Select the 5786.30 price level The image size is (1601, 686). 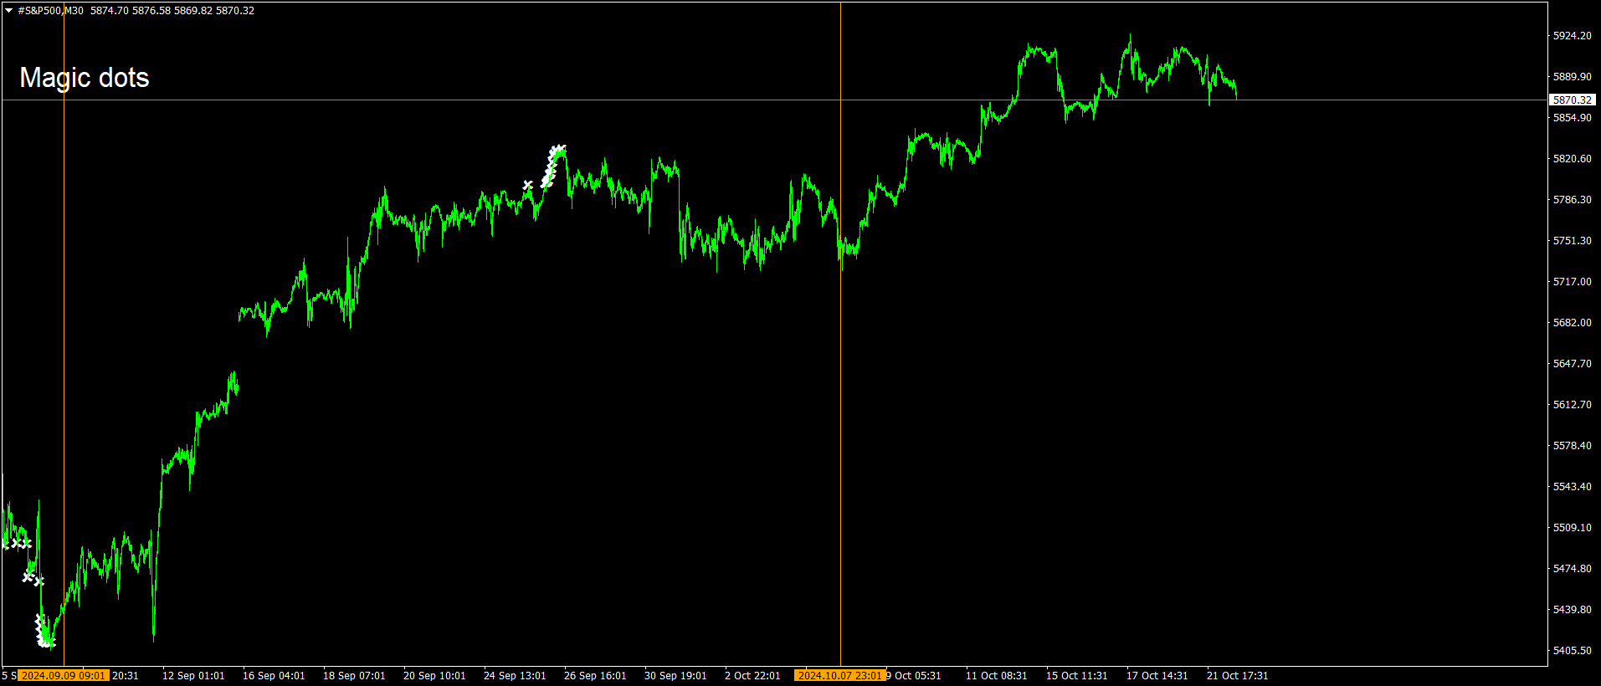pyautogui.click(x=1573, y=200)
